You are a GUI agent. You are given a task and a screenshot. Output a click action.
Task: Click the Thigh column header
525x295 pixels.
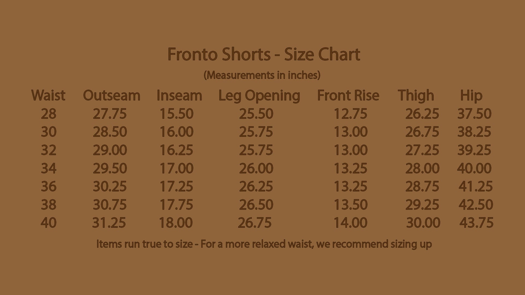[416, 95]
